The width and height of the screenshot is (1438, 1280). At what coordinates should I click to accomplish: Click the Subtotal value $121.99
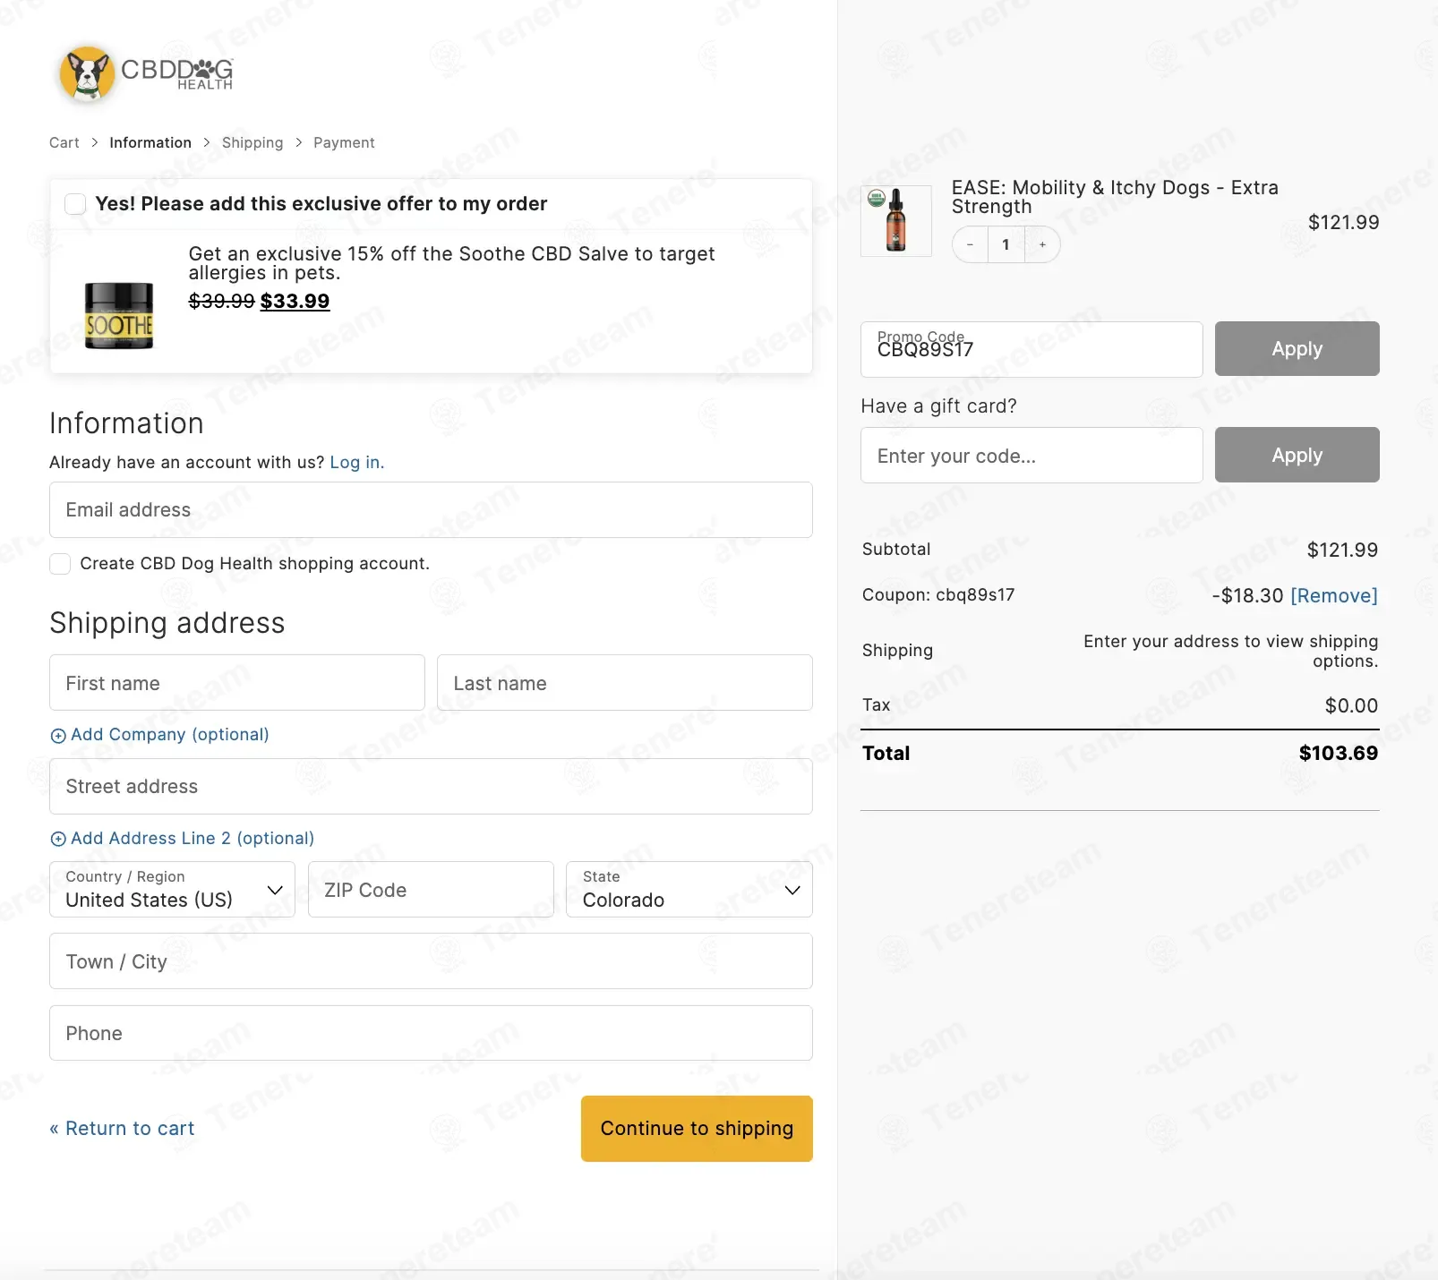click(x=1342, y=550)
